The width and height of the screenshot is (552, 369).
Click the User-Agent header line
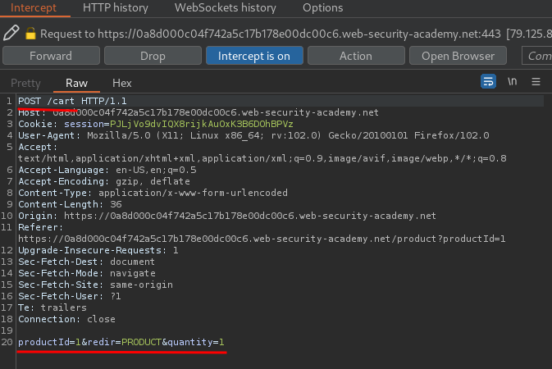click(x=253, y=135)
